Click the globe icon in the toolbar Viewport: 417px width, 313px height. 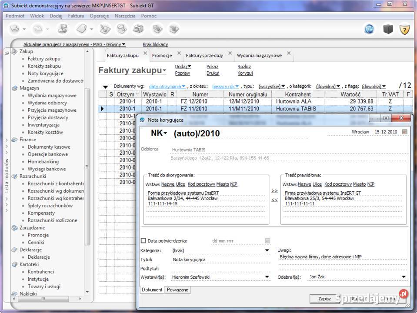point(369,29)
